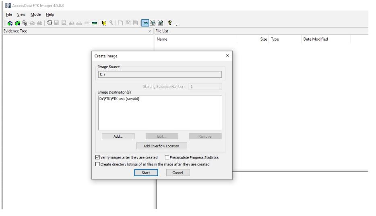Click the Image Source field showing E:\
The width and height of the screenshot is (376, 216).
(x=160, y=74)
